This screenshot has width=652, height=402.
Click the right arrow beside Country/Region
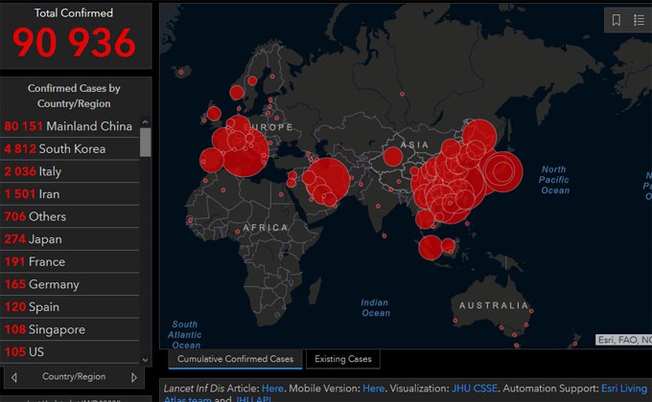click(134, 377)
